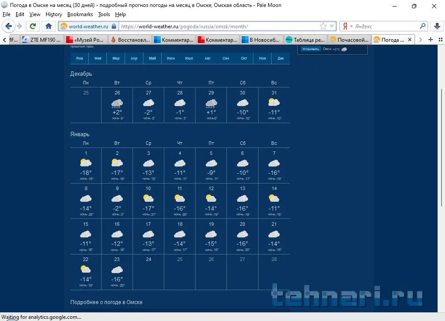Open the History menu
This screenshot has width=445, height=321.
coord(53,14)
